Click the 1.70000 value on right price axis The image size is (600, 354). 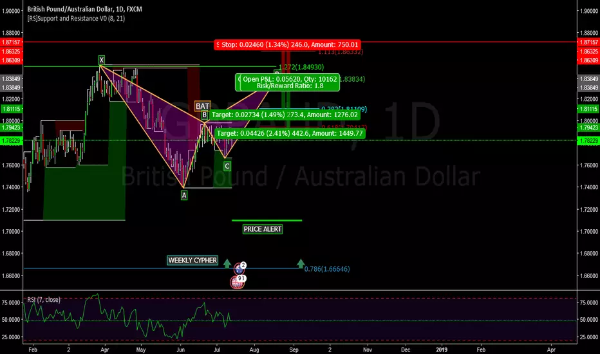tap(588, 232)
